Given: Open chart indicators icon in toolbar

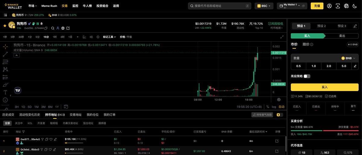Looking at the screenshot, I should coord(84,37).
